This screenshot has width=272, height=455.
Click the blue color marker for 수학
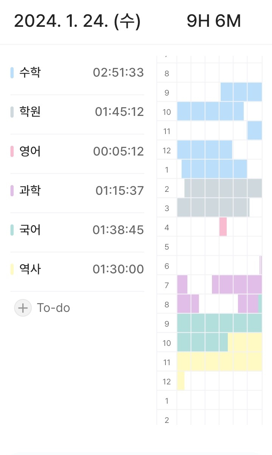pyautogui.click(x=12, y=72)
